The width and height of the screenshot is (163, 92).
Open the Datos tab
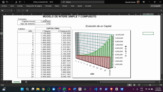(57, 6)
